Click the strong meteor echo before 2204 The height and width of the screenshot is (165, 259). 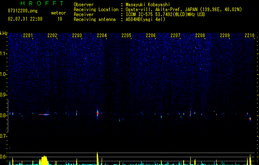pyautogui.click(x=98, y=113)
